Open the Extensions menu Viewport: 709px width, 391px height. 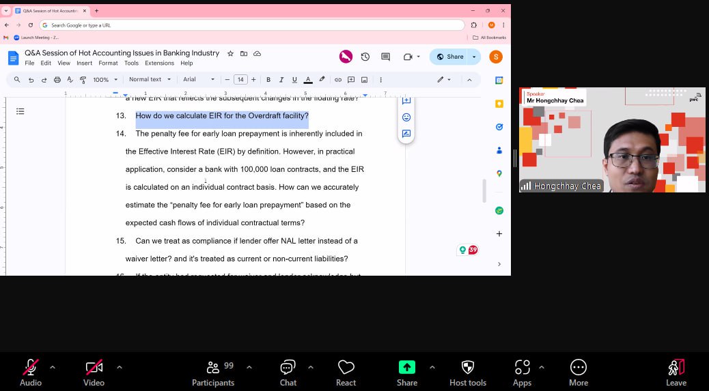[159, 63]
